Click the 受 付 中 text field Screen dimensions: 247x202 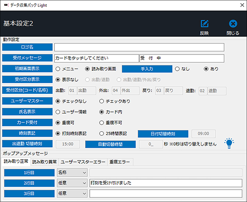tap(182, 58)
